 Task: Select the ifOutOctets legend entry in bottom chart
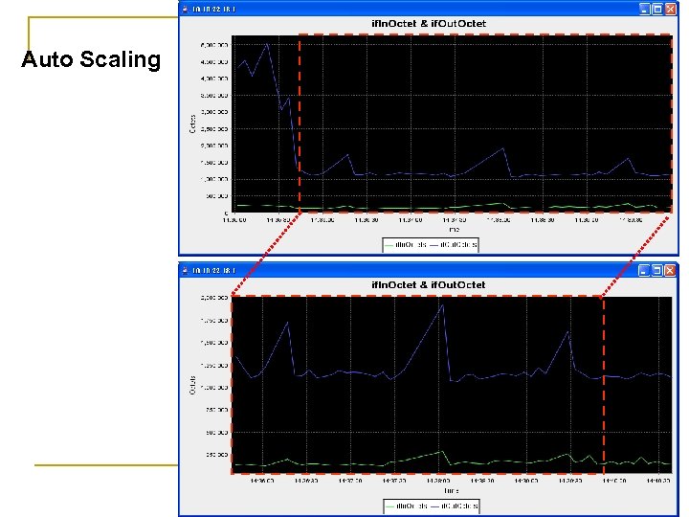click(x=454, y=506)
